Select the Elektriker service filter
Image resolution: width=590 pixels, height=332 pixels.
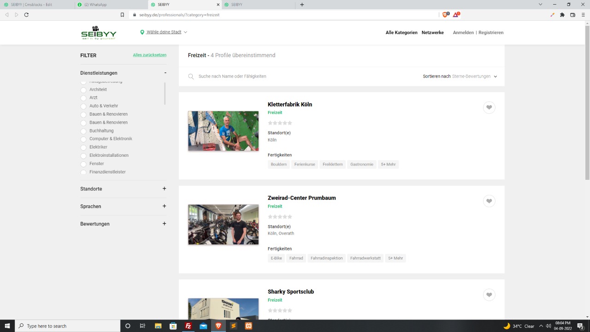coord(84,148)
